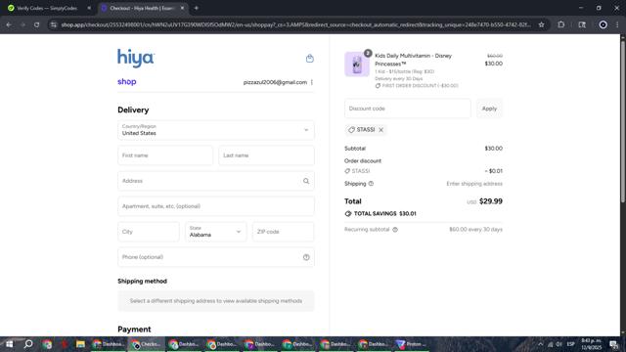
Task: Click the browser URL address bar
Action: (x=295, y=24)
